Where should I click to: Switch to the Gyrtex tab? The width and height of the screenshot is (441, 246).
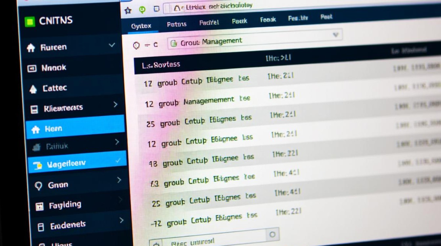[x=140, y=26]
